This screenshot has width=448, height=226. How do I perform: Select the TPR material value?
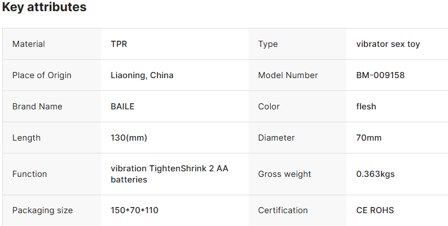coord(119,44)
